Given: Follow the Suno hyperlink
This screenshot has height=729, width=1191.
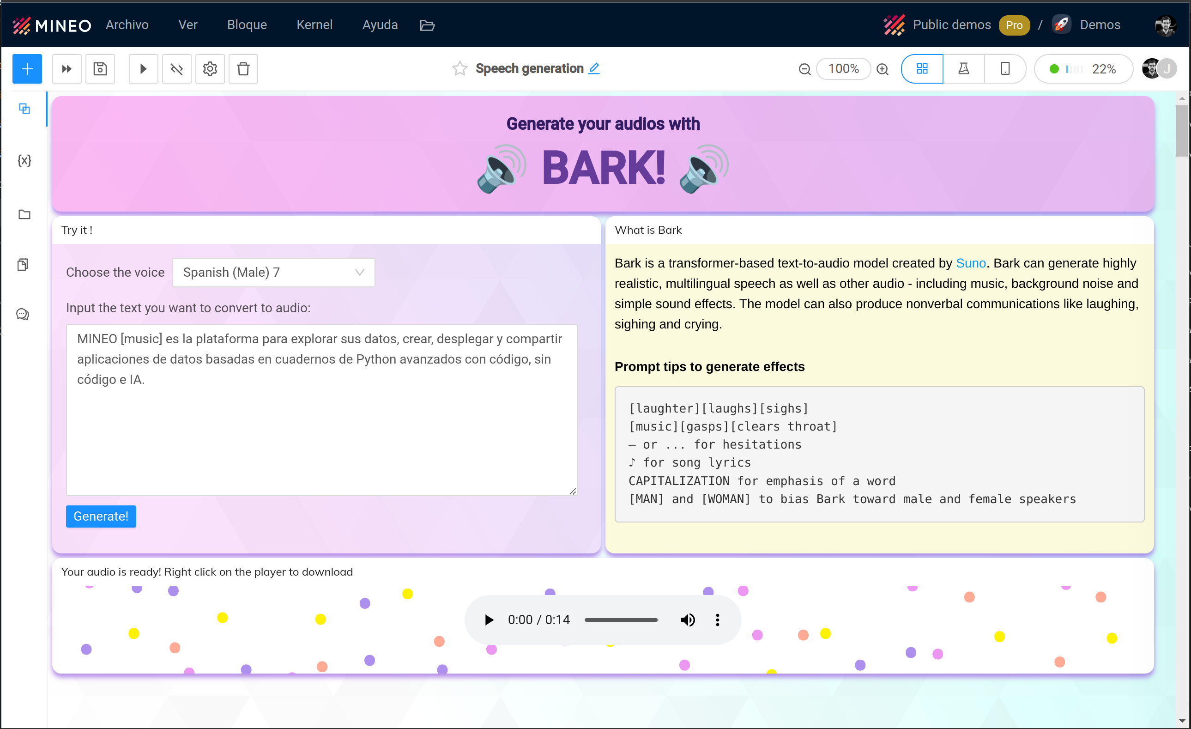Looking at the screenshot, I should 971,263.
